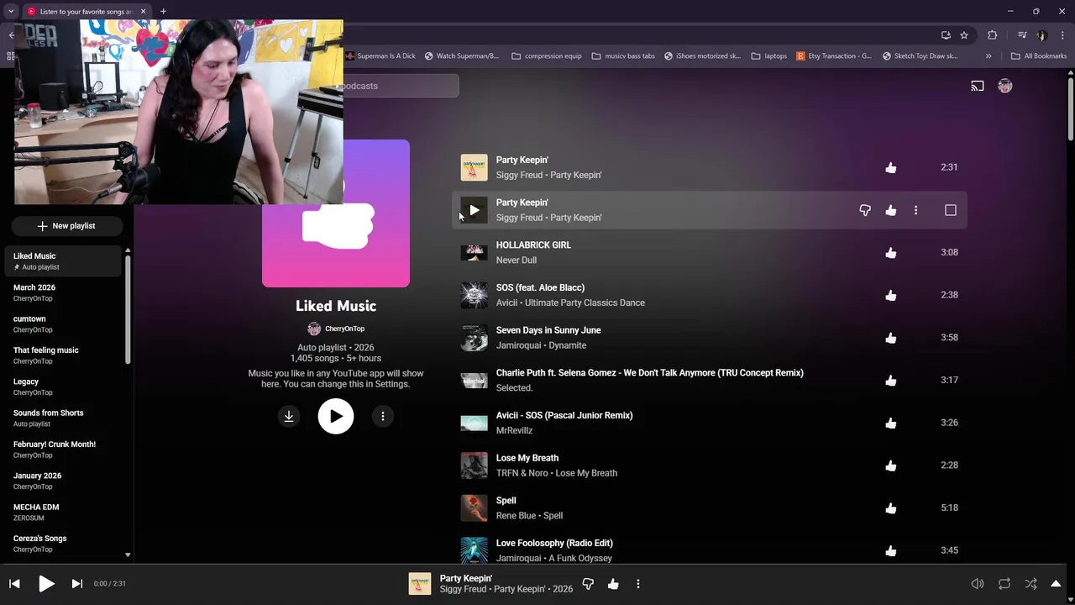Play the hovered Party Keepin' song
This screenshot has height=605, width=1075.
click(x=474, y=210)
